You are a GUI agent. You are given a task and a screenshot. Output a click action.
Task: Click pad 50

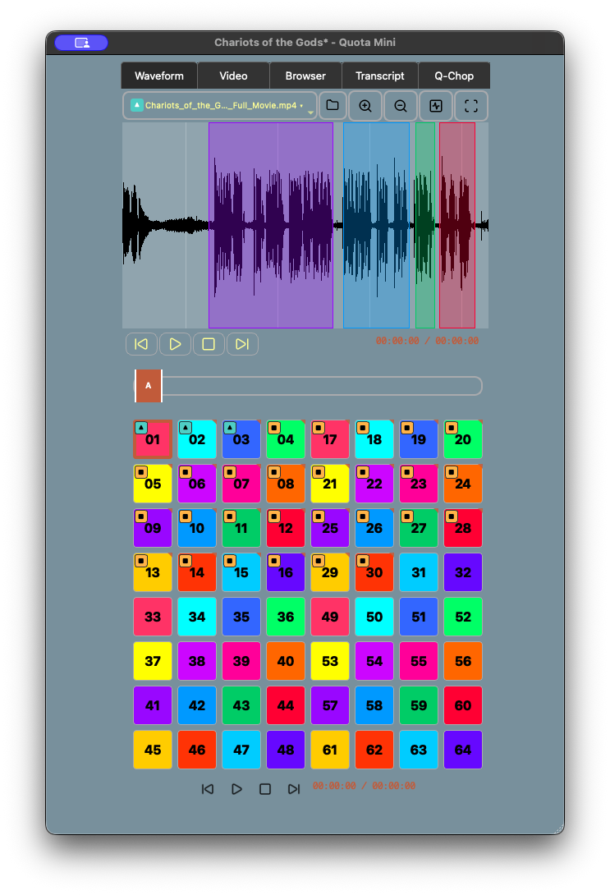[x=374, y=617]
